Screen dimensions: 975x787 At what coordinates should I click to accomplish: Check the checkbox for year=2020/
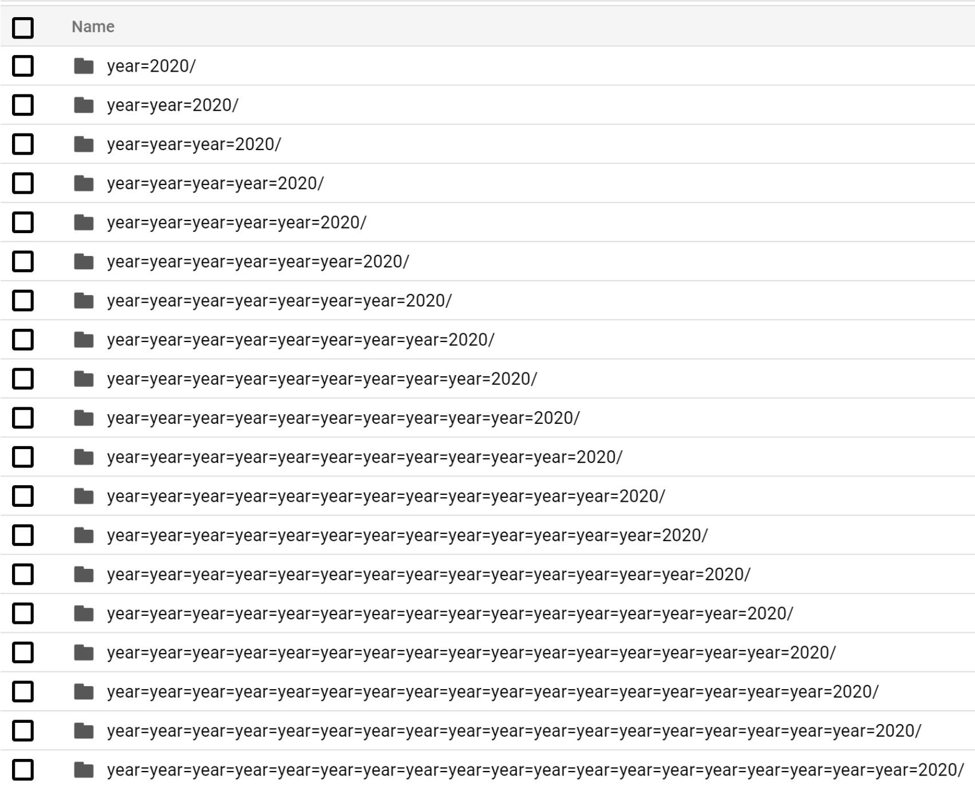click(x=23, y=67)
